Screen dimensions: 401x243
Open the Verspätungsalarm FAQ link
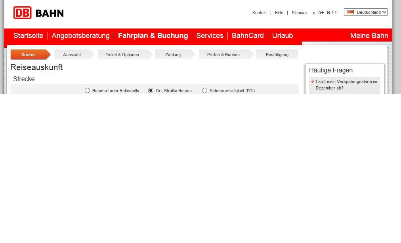[x=346, y=85]
